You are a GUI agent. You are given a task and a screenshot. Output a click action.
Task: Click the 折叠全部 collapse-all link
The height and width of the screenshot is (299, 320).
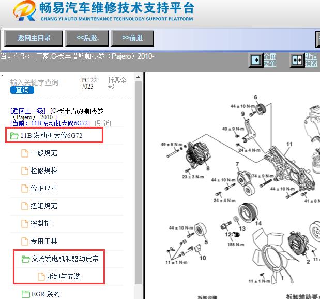(117, 83)
